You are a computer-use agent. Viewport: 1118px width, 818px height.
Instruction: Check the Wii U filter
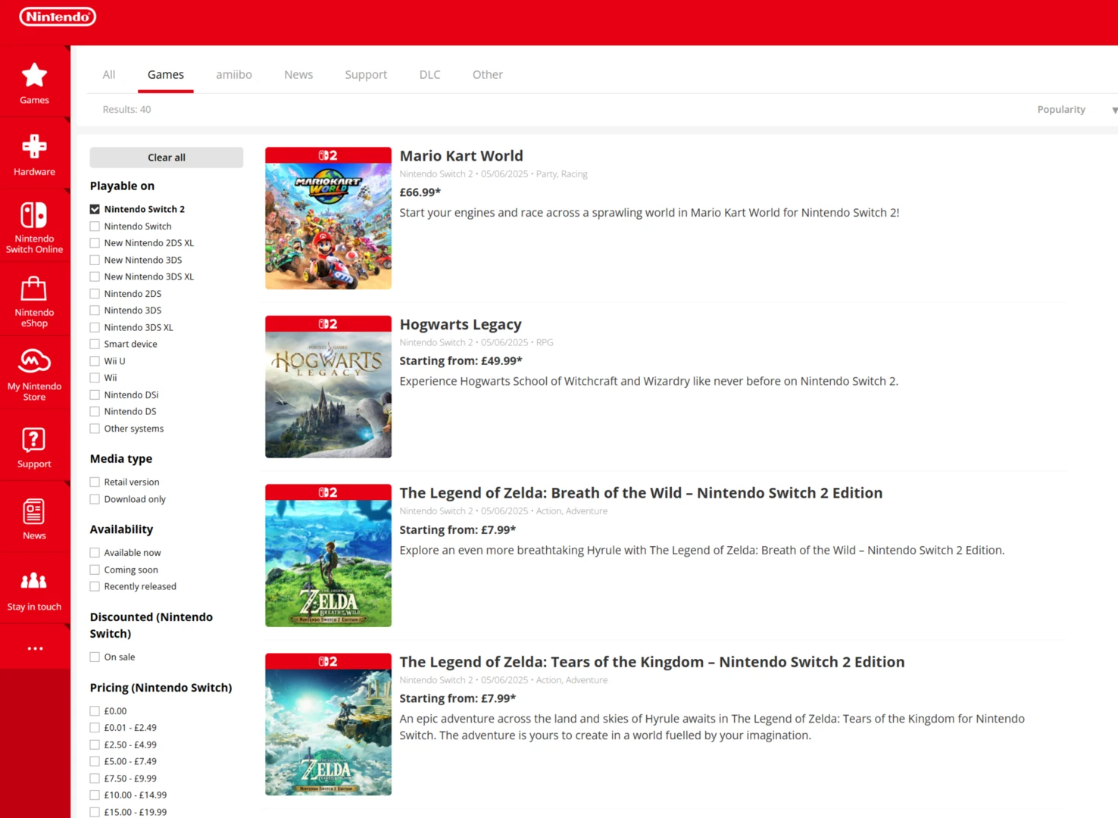coord(95,361)
